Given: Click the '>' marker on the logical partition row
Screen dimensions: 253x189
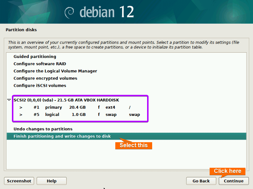Looking at the screenshot, I should (x=21, y=115).
